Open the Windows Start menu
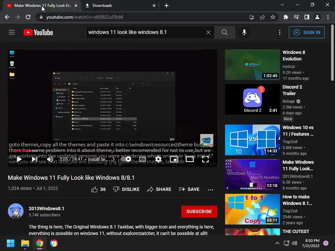This screenshot has height=251, width=335. point(10,243)
